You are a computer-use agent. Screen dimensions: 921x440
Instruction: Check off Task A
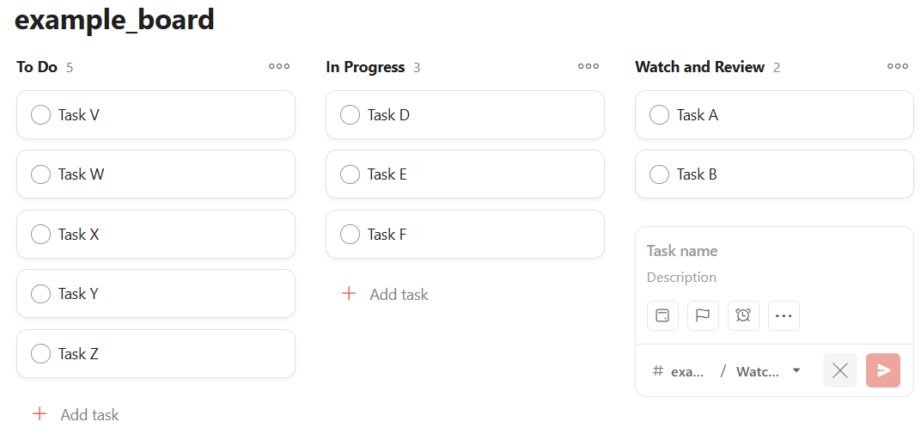click(659, 114)
